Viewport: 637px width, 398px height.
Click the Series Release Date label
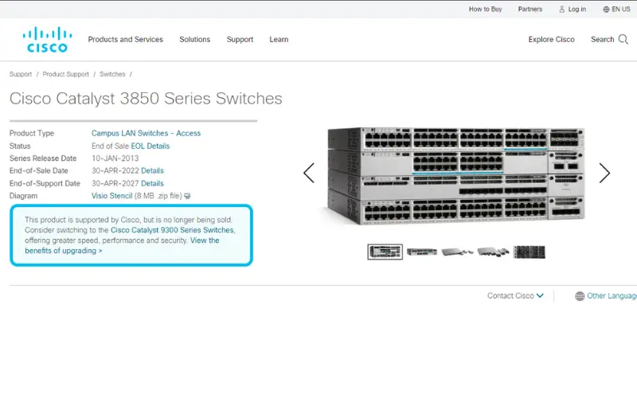click(x=43, y=158)
